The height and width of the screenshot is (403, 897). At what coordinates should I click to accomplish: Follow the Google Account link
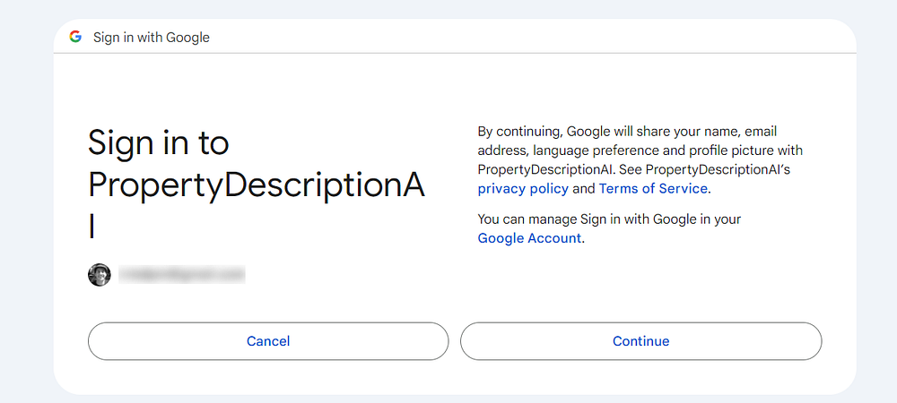(x=529, y=238)
